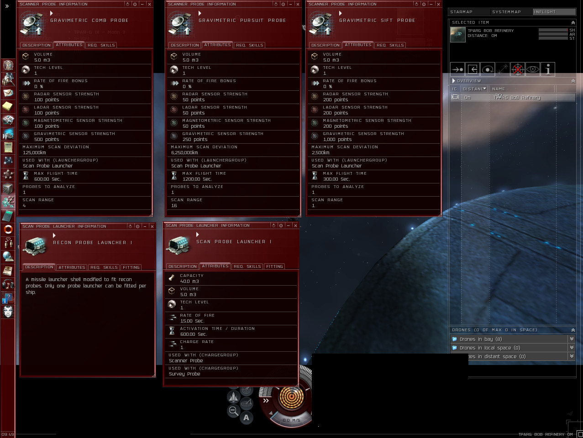Open Description tab of Gravimetric Sift Probe
583x438 pixels.
326,45
